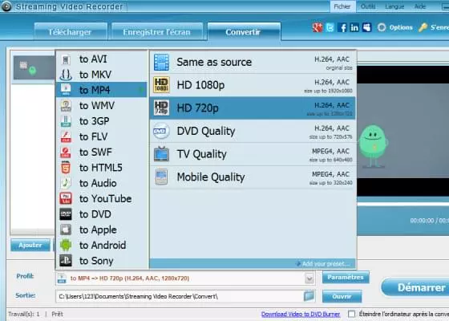Screen dimensions: 449x321
Task: Share via the LinkedIn icon
Action: coord(354,27)
